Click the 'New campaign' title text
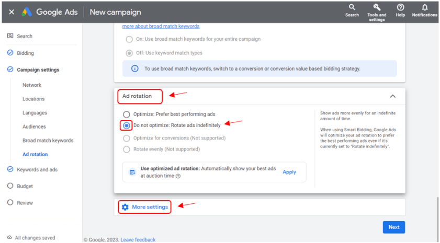440x243 pixels. coord(115,12)
